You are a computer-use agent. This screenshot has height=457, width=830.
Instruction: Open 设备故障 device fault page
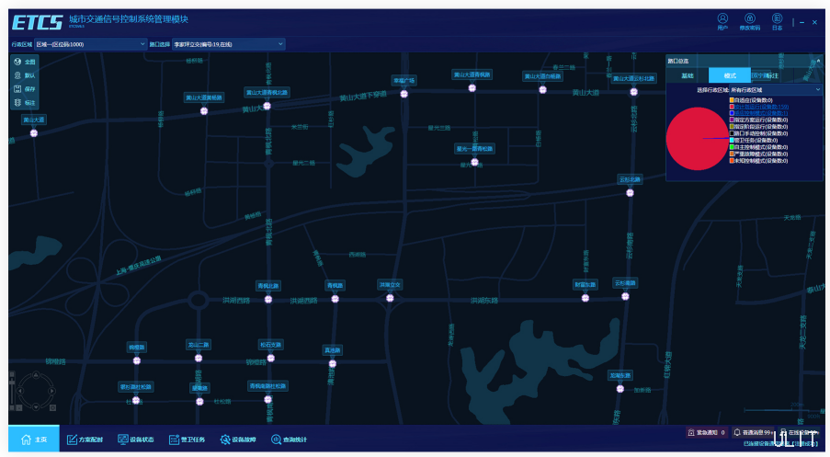pyautogui.click(x=238, y=440)
